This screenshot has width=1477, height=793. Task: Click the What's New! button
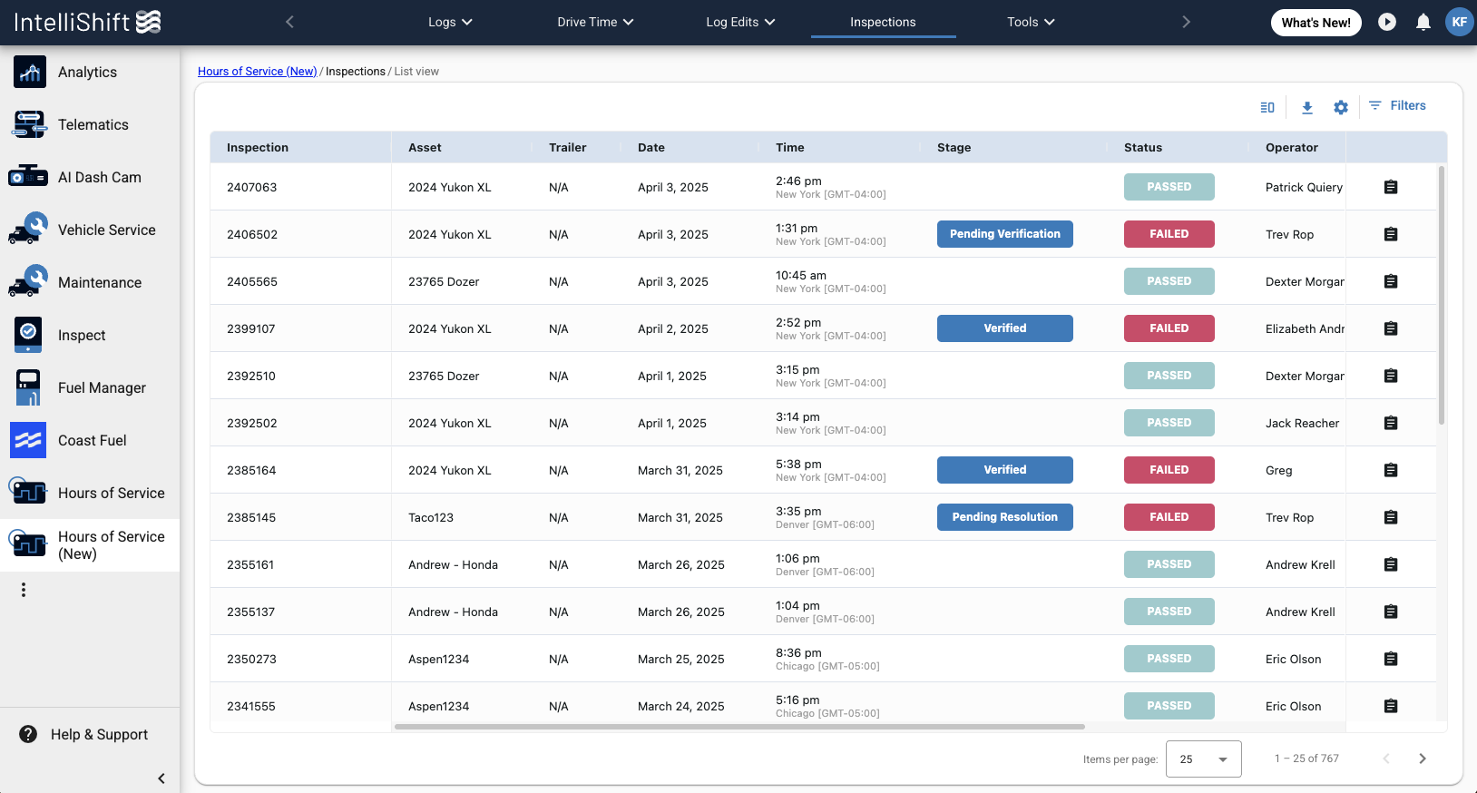point(1316,23)
